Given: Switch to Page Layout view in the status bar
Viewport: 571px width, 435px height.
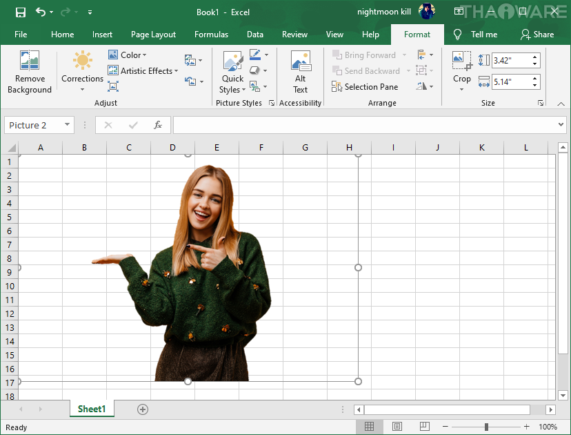Looking at the screenshot, I should 397,427.
